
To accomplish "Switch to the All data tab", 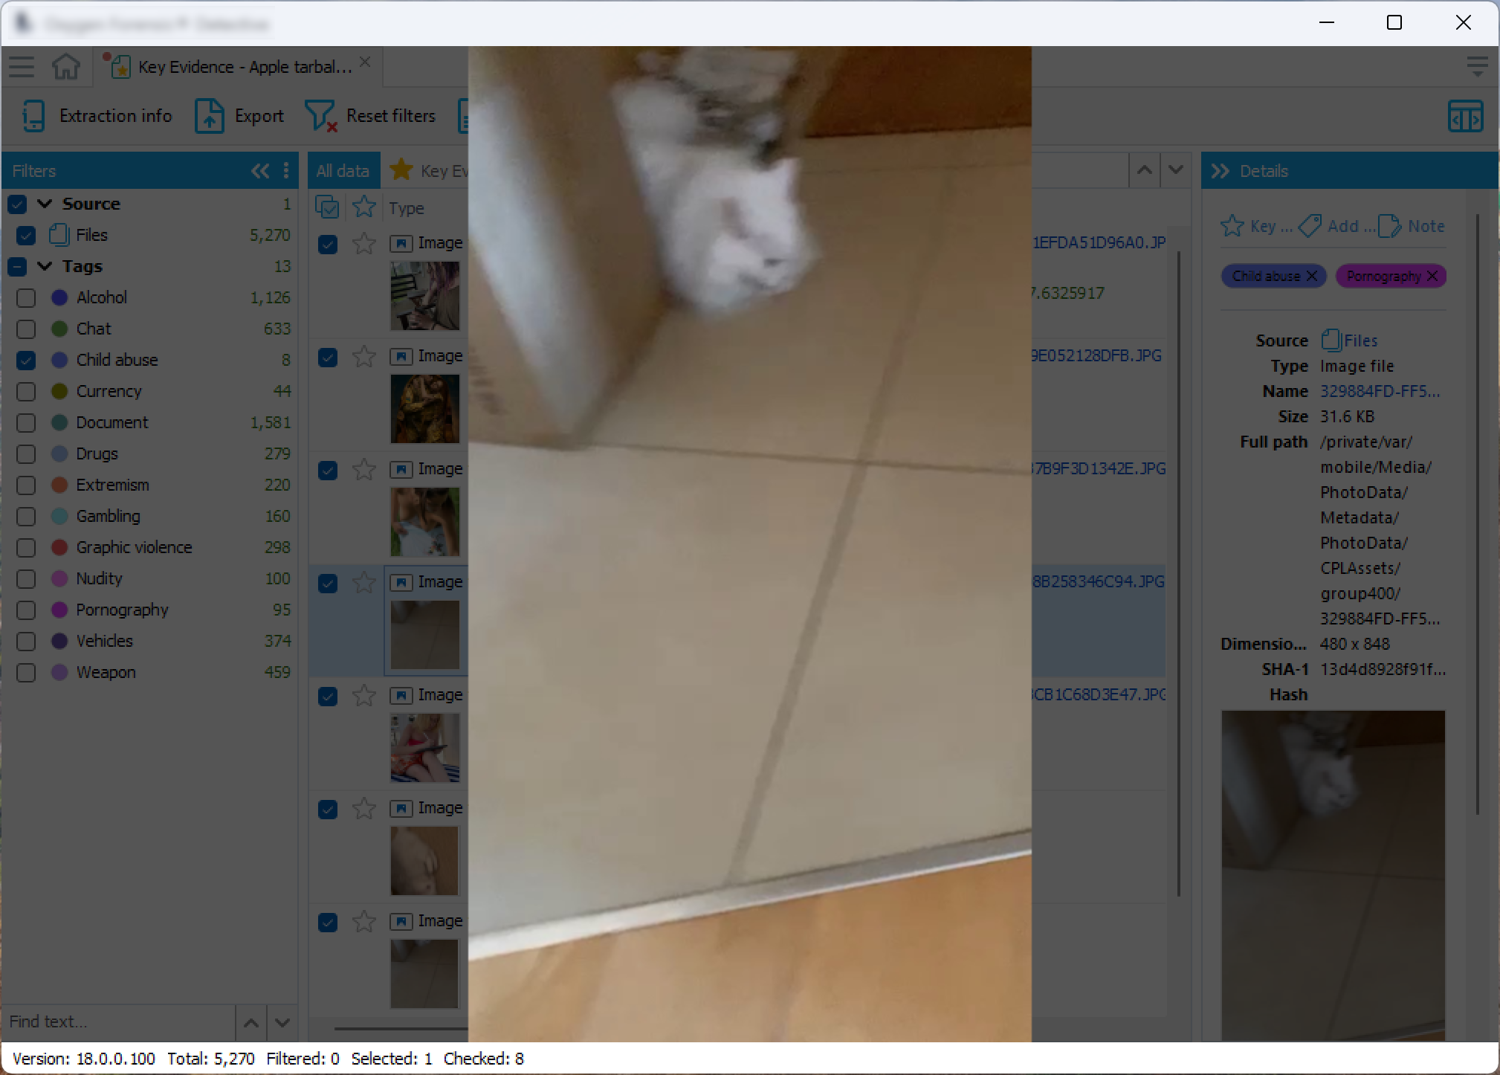I will (x=343, y=171).
